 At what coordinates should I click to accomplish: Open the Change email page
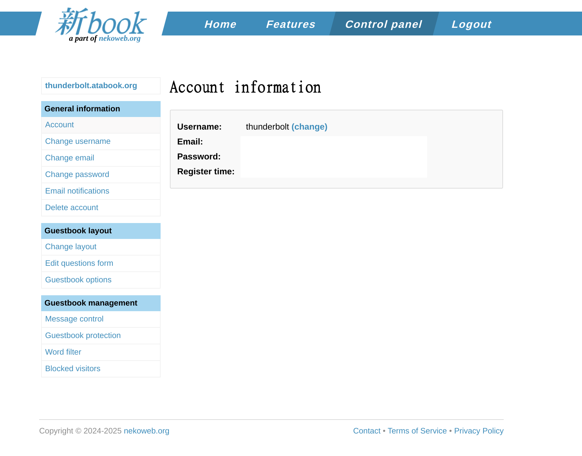[70, 158]
